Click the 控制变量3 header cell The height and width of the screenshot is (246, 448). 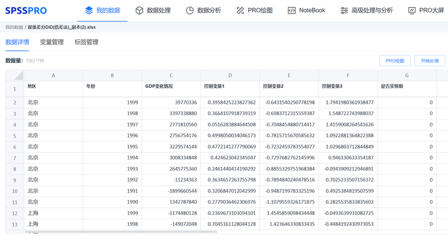[348, 88]
